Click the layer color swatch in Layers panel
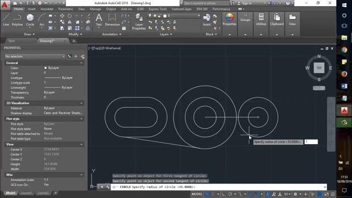Viewport: 352px width, 198px height. tap(165, 16)
